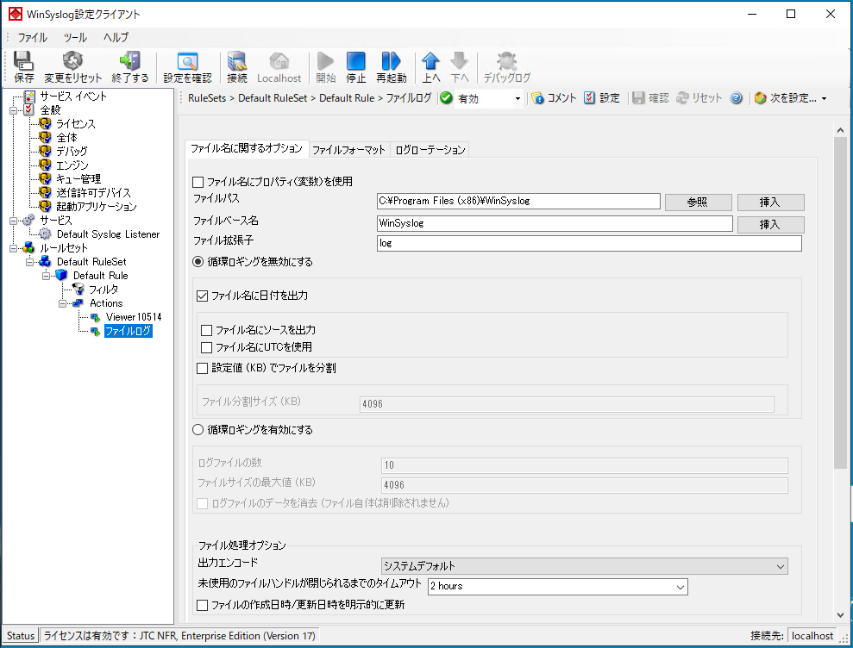This screenshot has width=853, height=648.
Task: Open the ツール menu
Action: click(75, 38)
